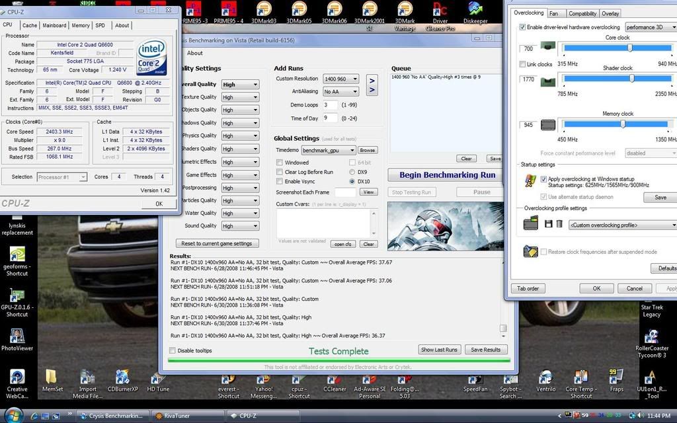This screenshot has height=423, width=677.
Task: Open the Custom overclocking profile dropdown
Action: coord(623,225)
